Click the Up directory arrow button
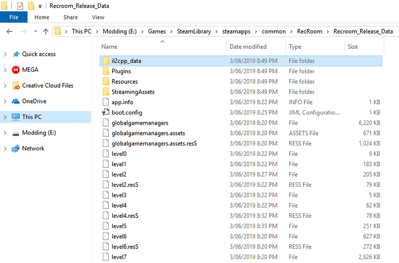 click(46, 31)
